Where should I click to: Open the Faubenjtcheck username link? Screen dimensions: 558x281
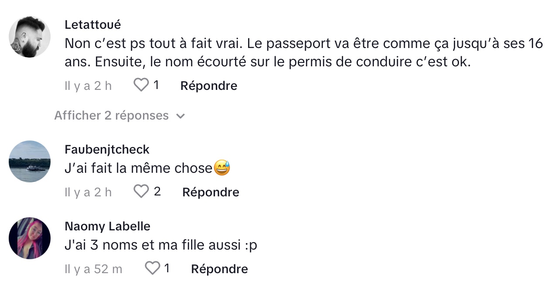pos(107,149)
